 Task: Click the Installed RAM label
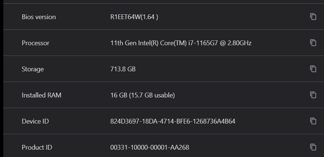pyautogui.click(x=41, y=95)
